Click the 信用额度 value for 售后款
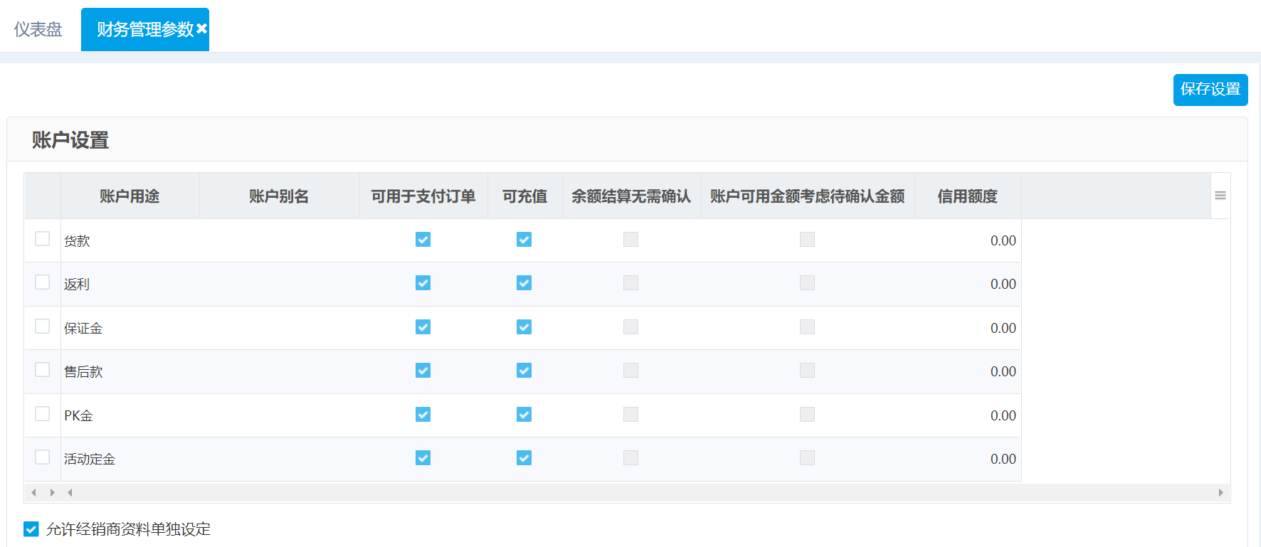The width and height of the screenshot is (1261, 547). [x=1003, y=372]
